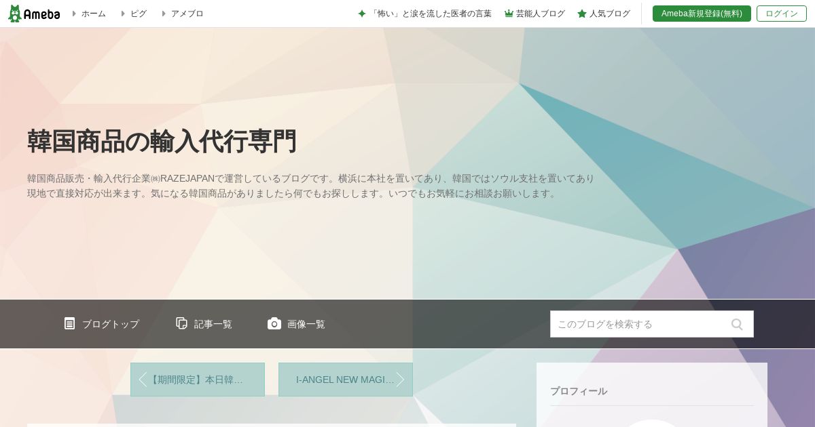Click the プロフィール heading

(x=579, y=391)
